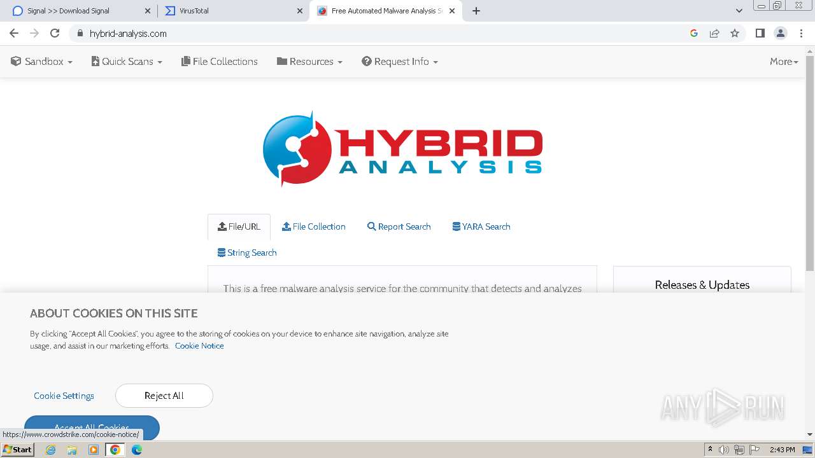Open the Chrome profile avatar

click(781, 33)
